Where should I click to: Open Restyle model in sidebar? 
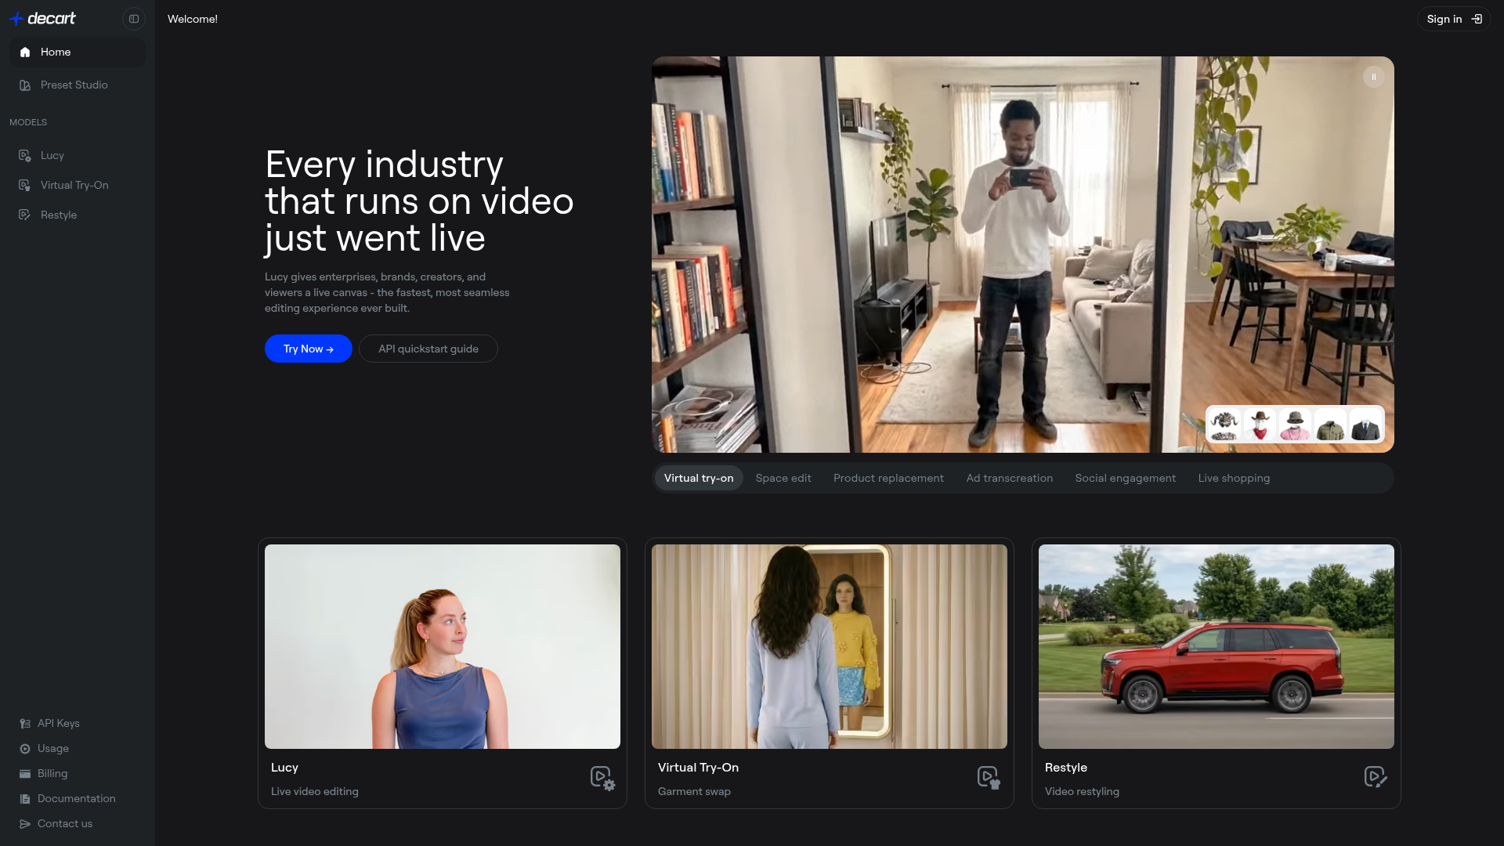(x=77, y=215)
